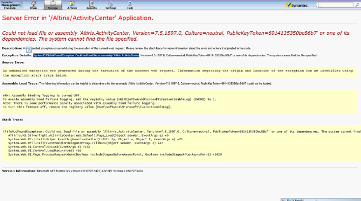This screenshot has height=201, width=361.
Task: Open the Reports menu icon
Action: 91,5
